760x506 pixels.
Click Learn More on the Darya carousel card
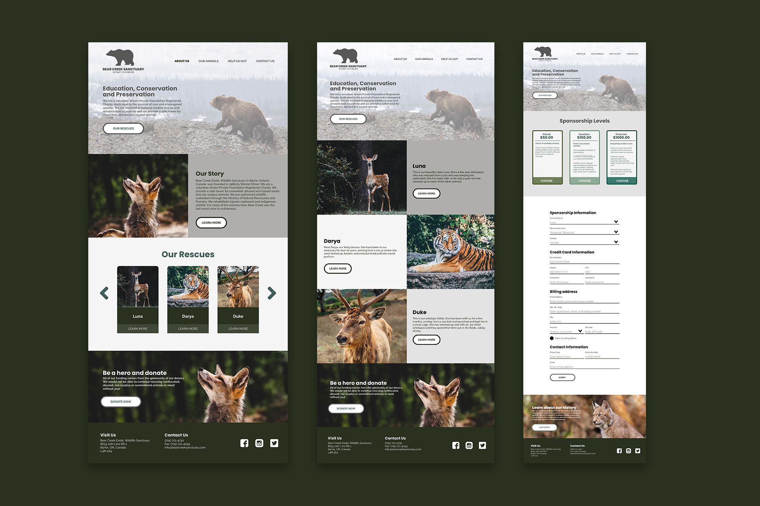tap(188, 329)
